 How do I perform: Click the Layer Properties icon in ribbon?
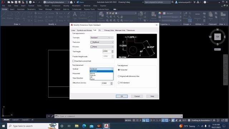tap(101, 15)
